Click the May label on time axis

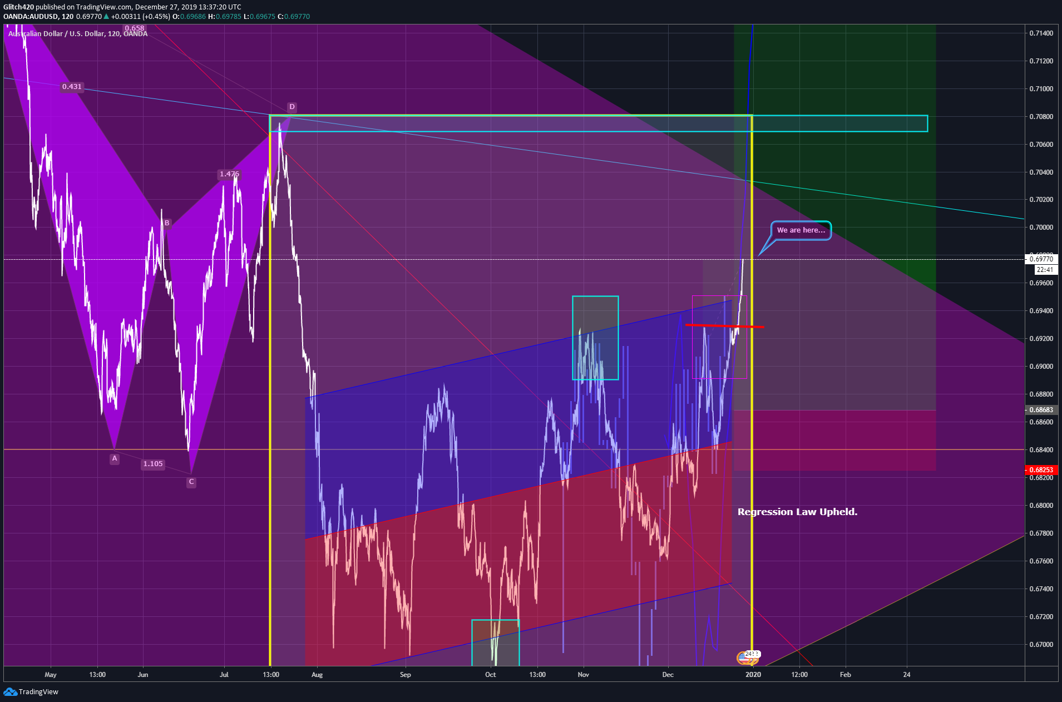point(51,675)
